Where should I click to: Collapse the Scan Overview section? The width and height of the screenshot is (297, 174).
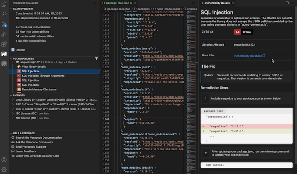11,9
